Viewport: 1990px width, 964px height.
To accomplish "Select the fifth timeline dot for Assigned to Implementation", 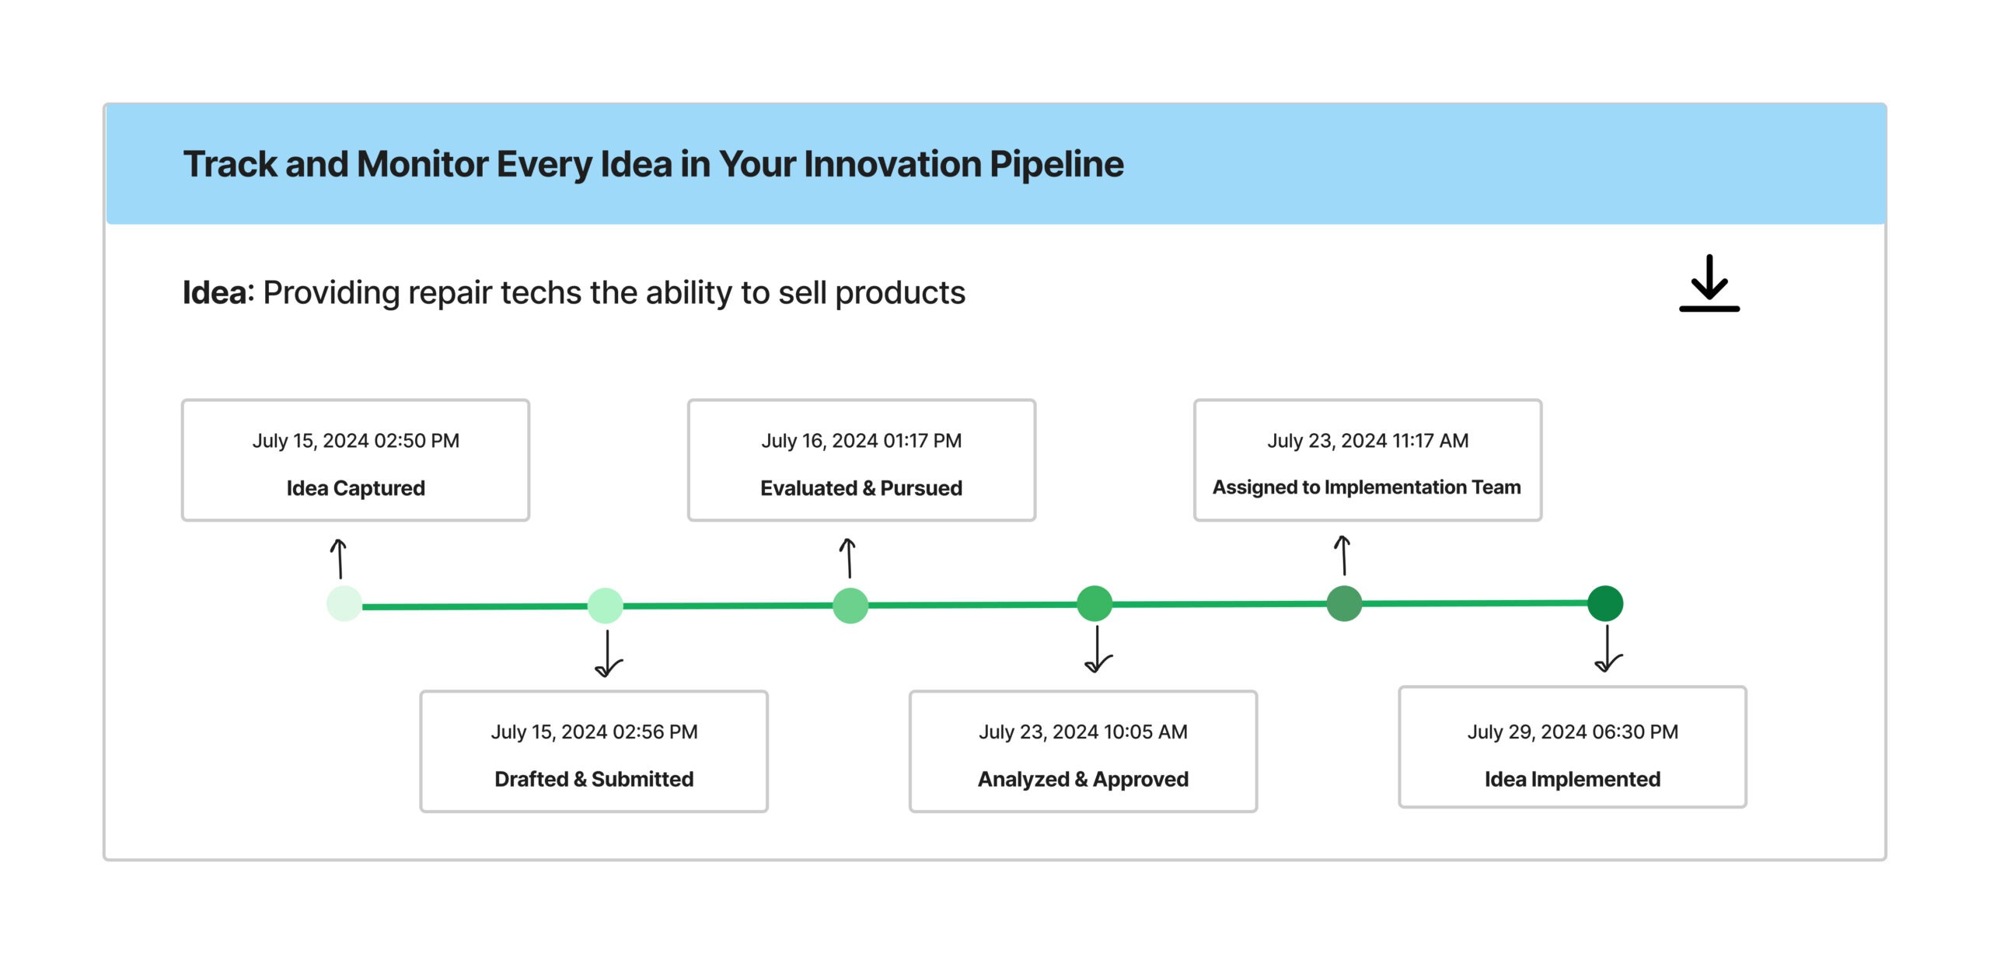I will click(1344, 603).
